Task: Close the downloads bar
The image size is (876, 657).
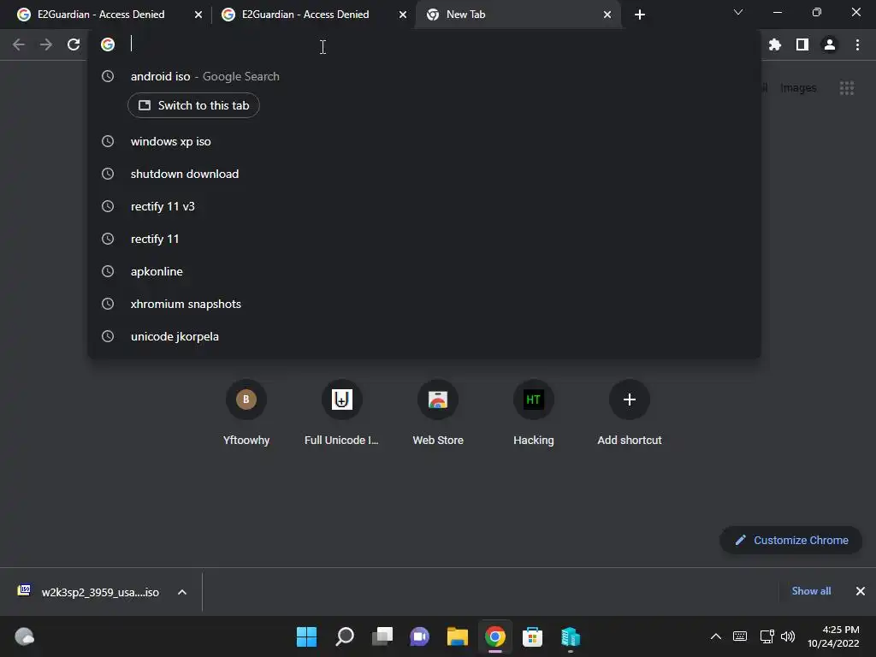Action: point(861,591)
